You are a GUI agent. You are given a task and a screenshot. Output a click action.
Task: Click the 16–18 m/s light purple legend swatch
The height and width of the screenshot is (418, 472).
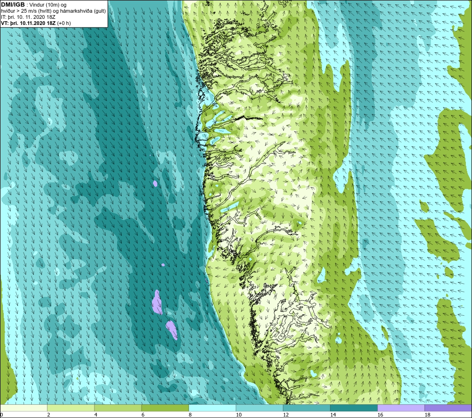click(x=401, y=408)
